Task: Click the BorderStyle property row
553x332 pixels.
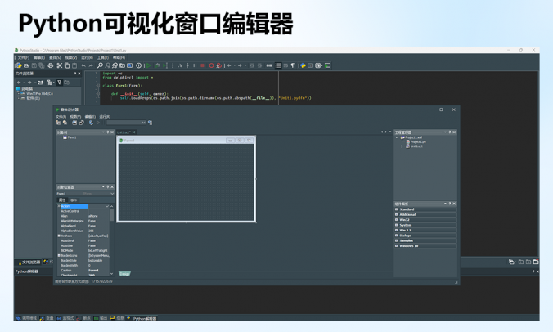Action: [83, 261]
